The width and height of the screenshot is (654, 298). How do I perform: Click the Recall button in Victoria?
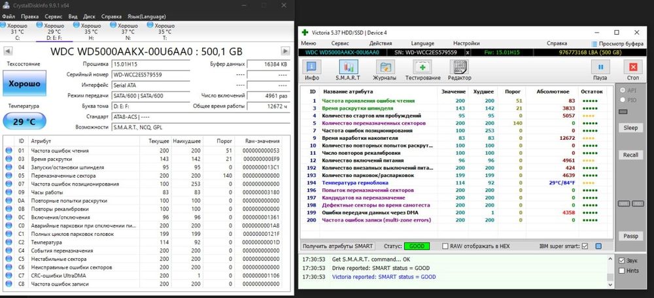coord(630,155)
